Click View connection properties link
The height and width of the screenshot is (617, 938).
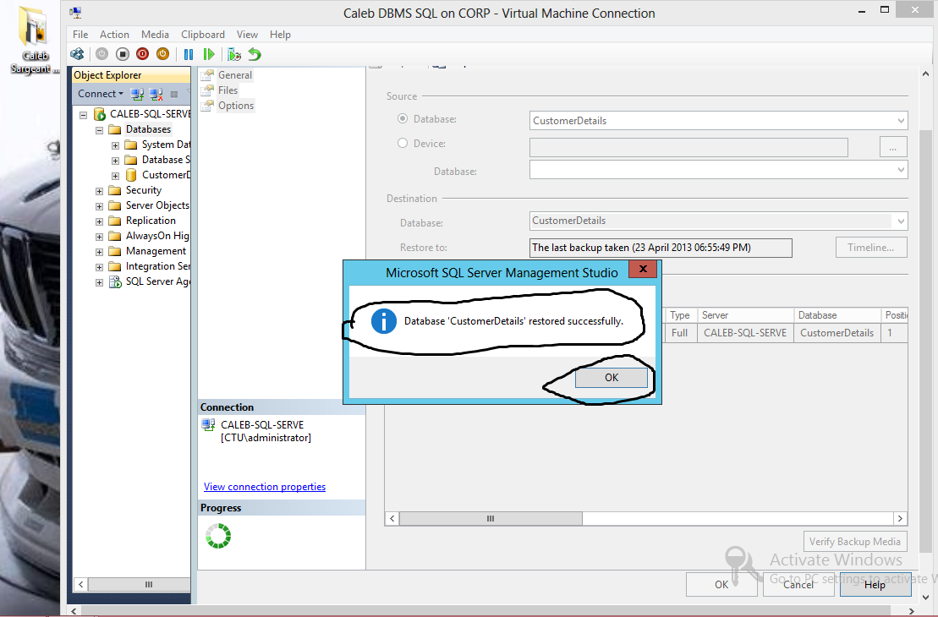click(265, 487)
